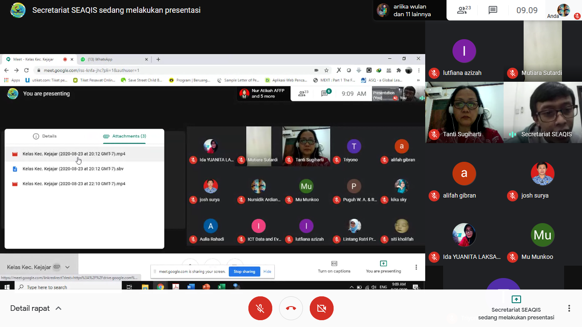Screen dimensions: 582x327
Task: Show the participants list icon
Action: (463, 11)
